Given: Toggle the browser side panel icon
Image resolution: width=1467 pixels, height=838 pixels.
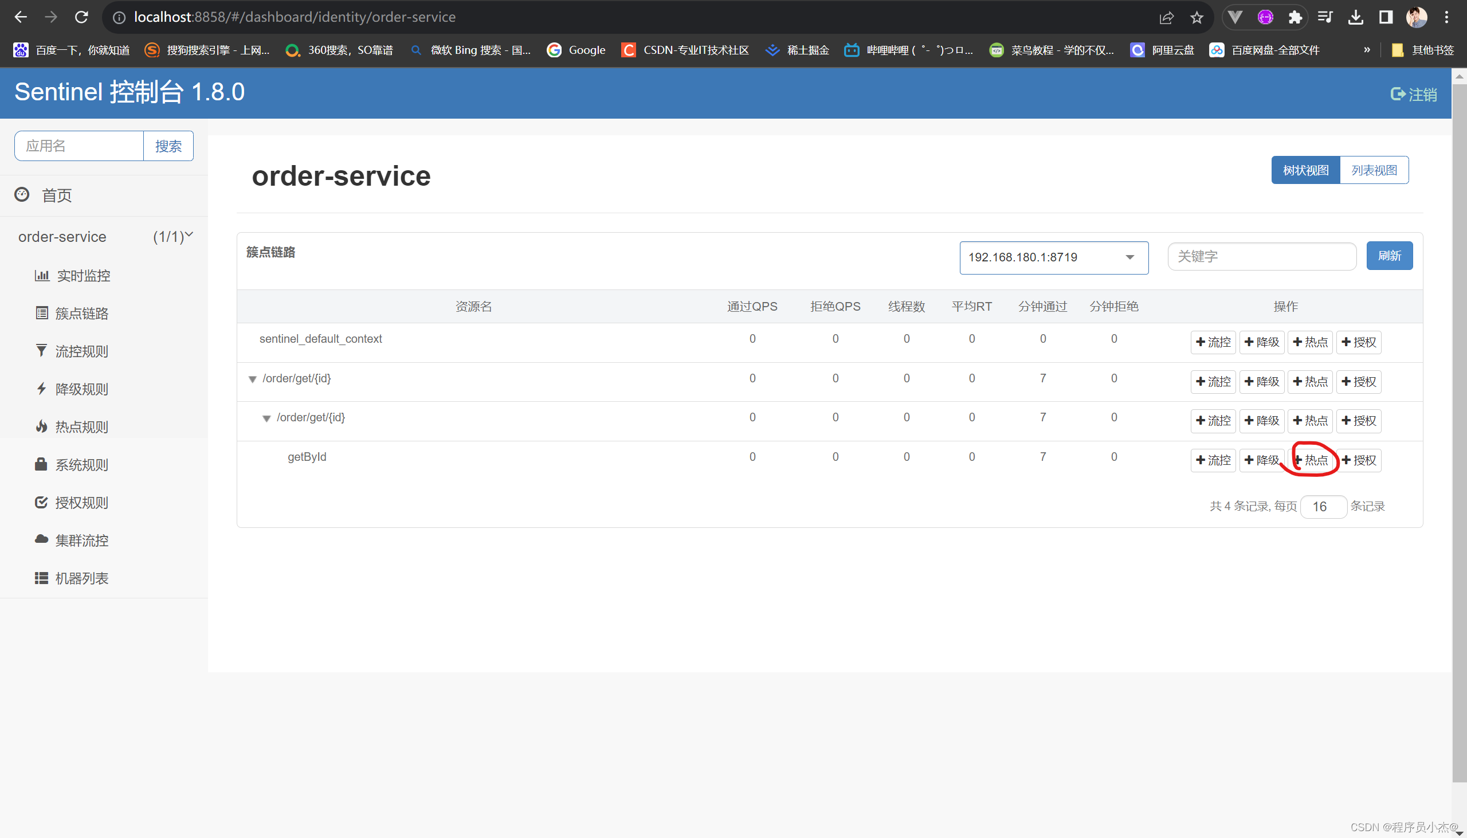Looking at the screenshot, I should (x=1386, y=17).
